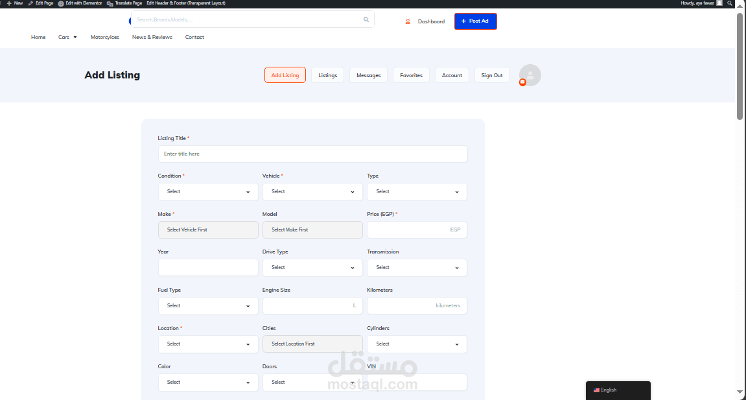This screenshot has width=746, height=400.
Task: Click the disabled Make select field
Action: coord(208,229)
